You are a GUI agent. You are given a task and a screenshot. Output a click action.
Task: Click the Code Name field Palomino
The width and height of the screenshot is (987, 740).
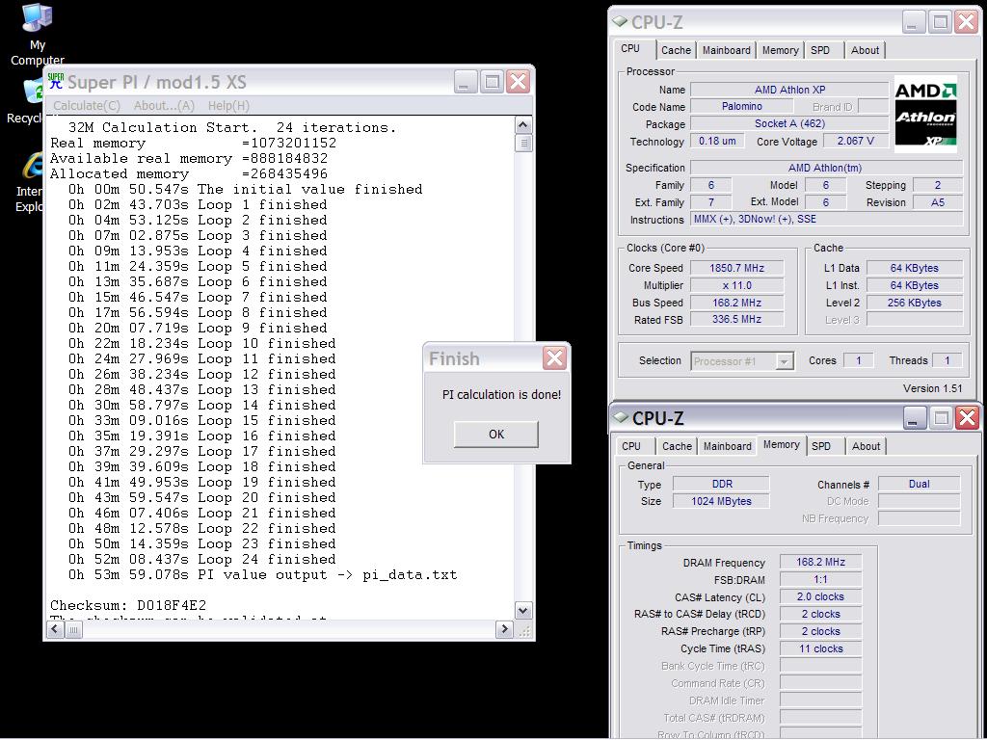click(741, 107)
